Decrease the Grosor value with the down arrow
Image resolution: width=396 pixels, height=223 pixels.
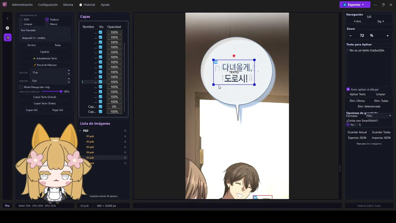click(69, 74)
